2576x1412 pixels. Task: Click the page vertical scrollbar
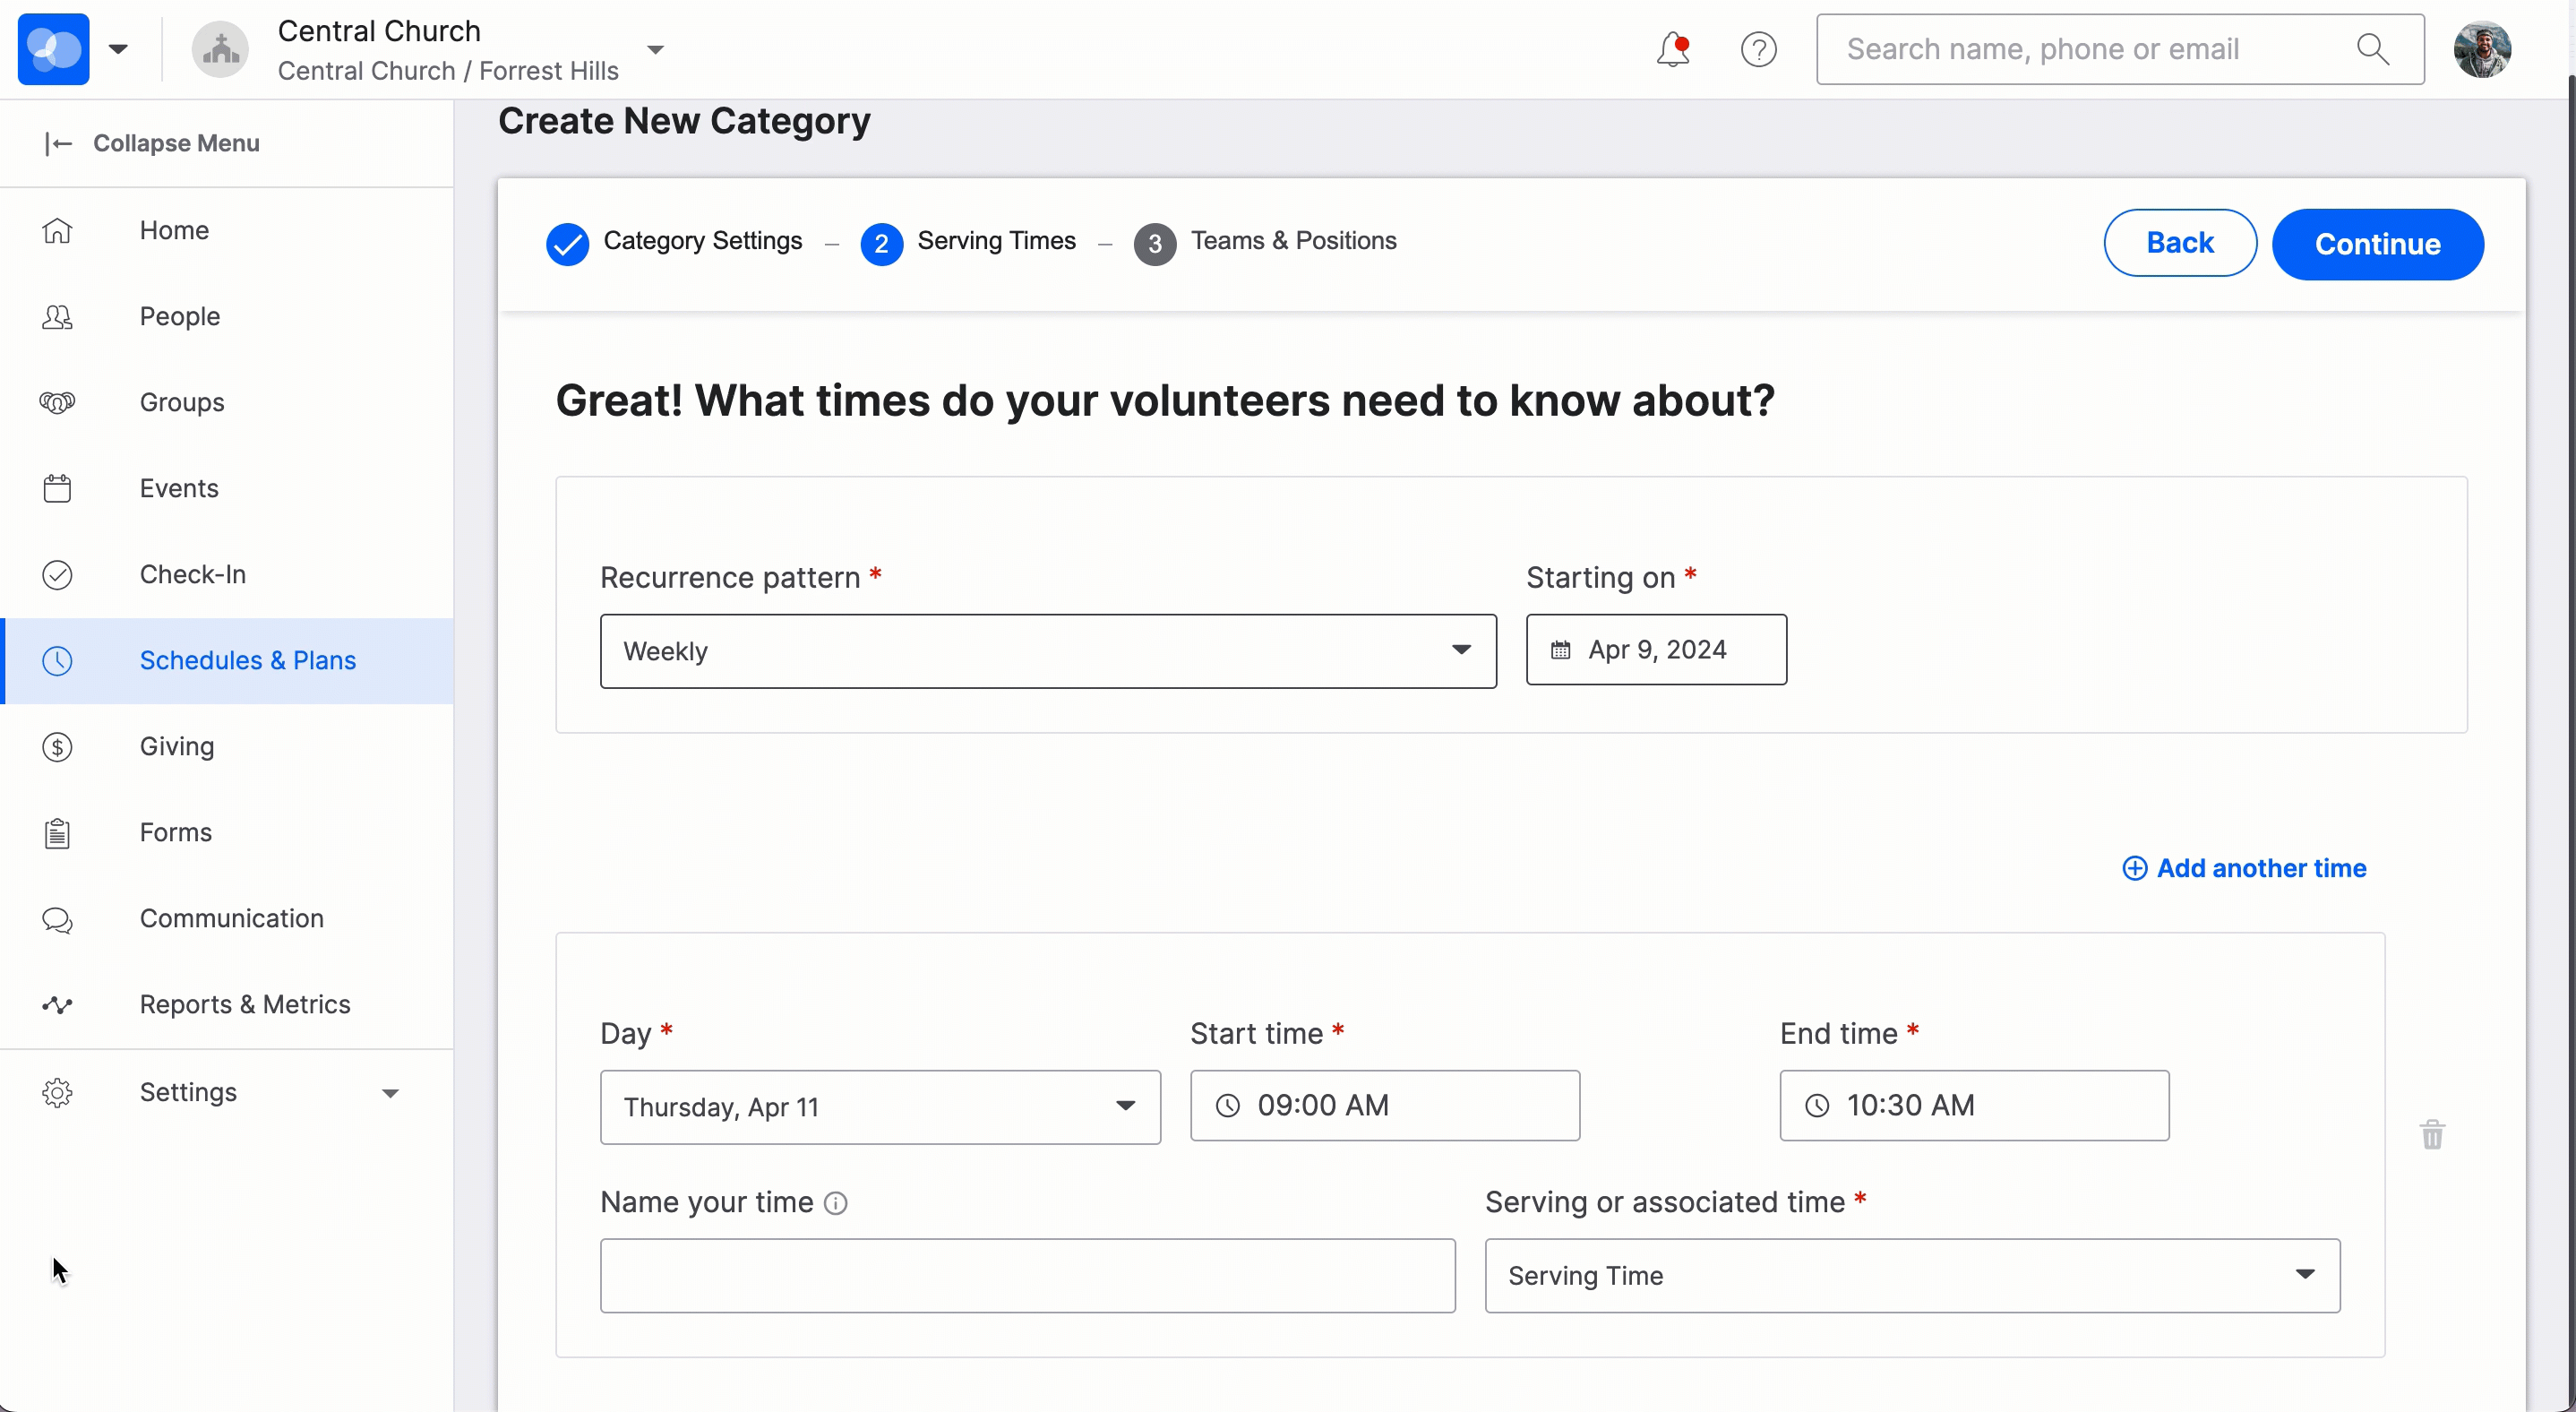[x=2569, y=740]
